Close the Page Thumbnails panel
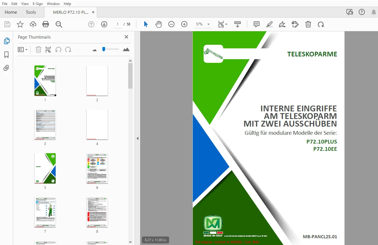Image resolution: width=378 pixels, height=245 pixels. [x=126, y=37]
